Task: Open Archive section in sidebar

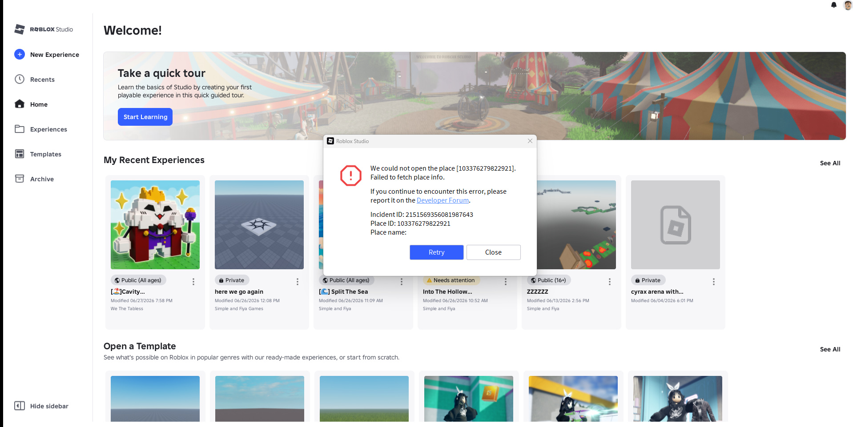Action: pyautogui.click(x=42, y=179)
